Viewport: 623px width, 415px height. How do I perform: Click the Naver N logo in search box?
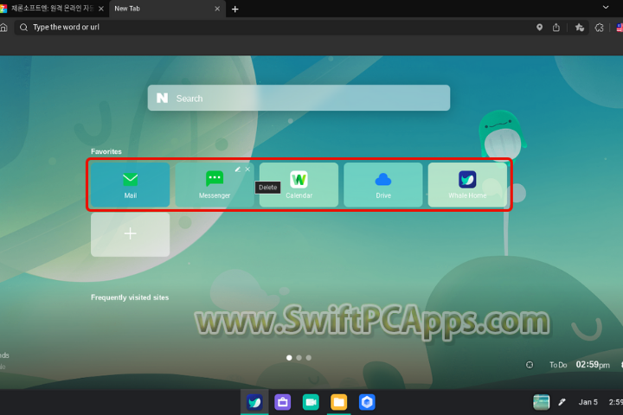162,98
